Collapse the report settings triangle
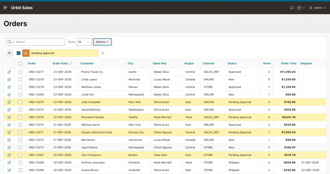 click(9, 53)
